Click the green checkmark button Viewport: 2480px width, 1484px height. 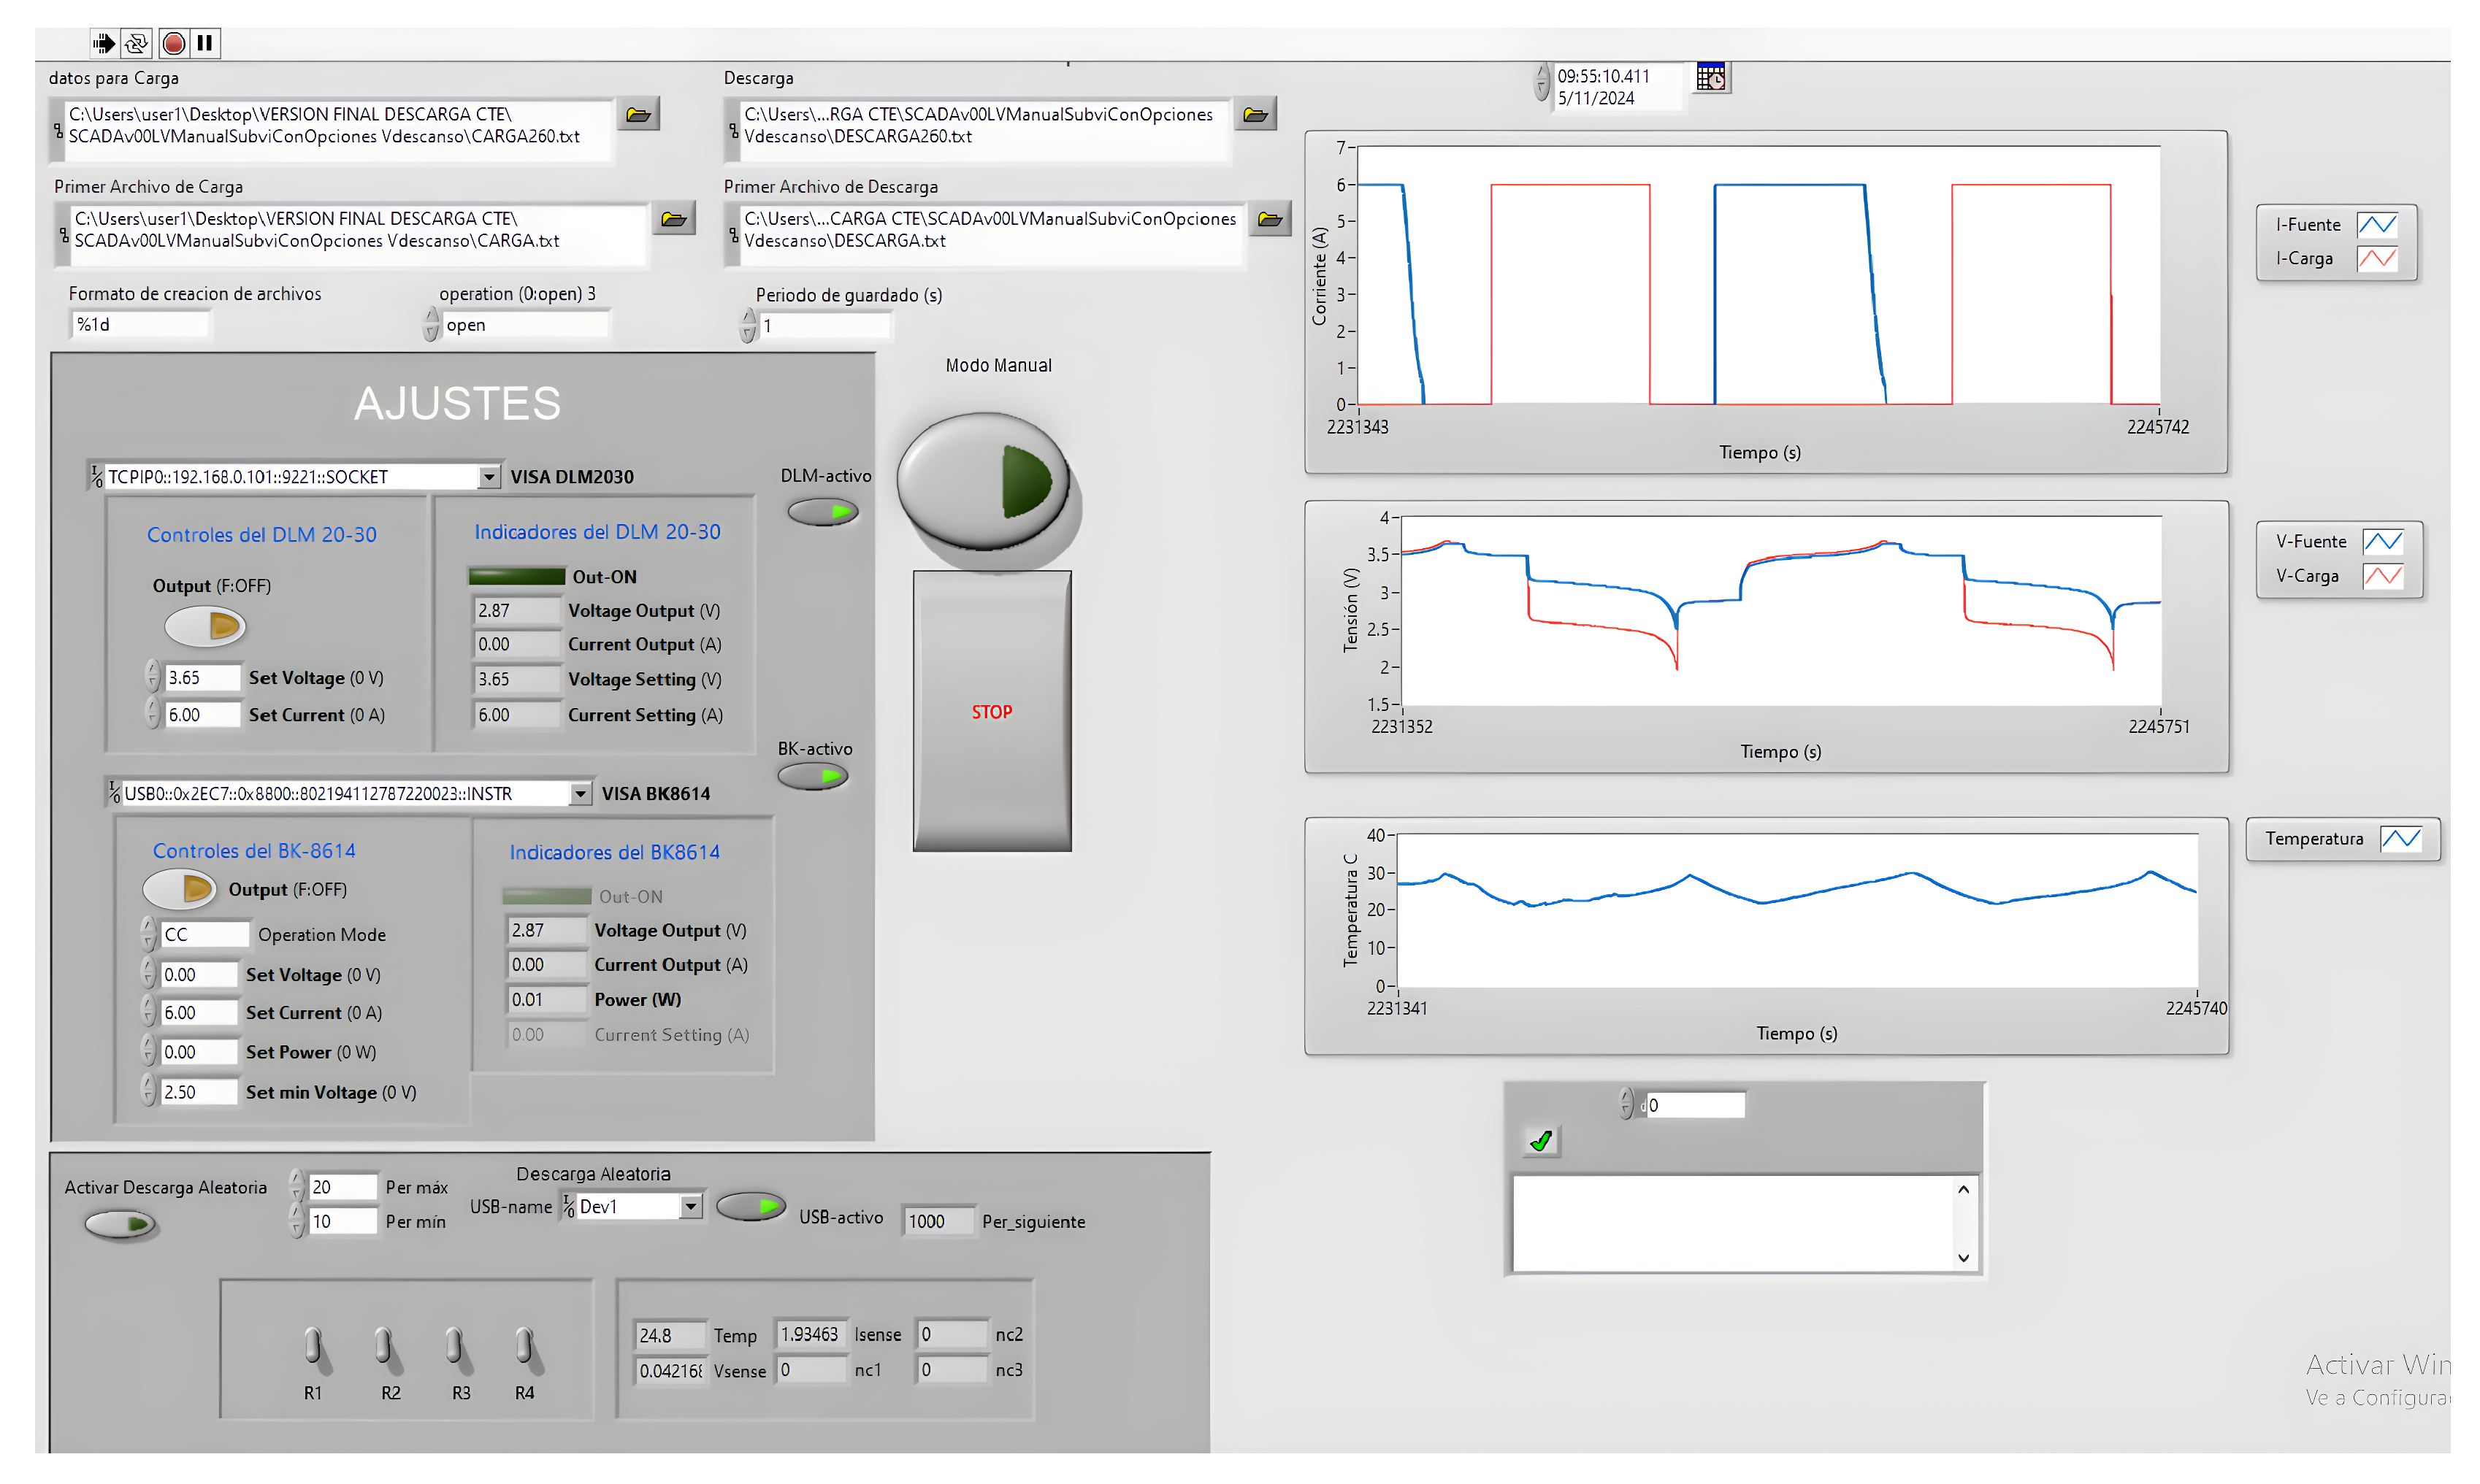tap(1541, 1141)
